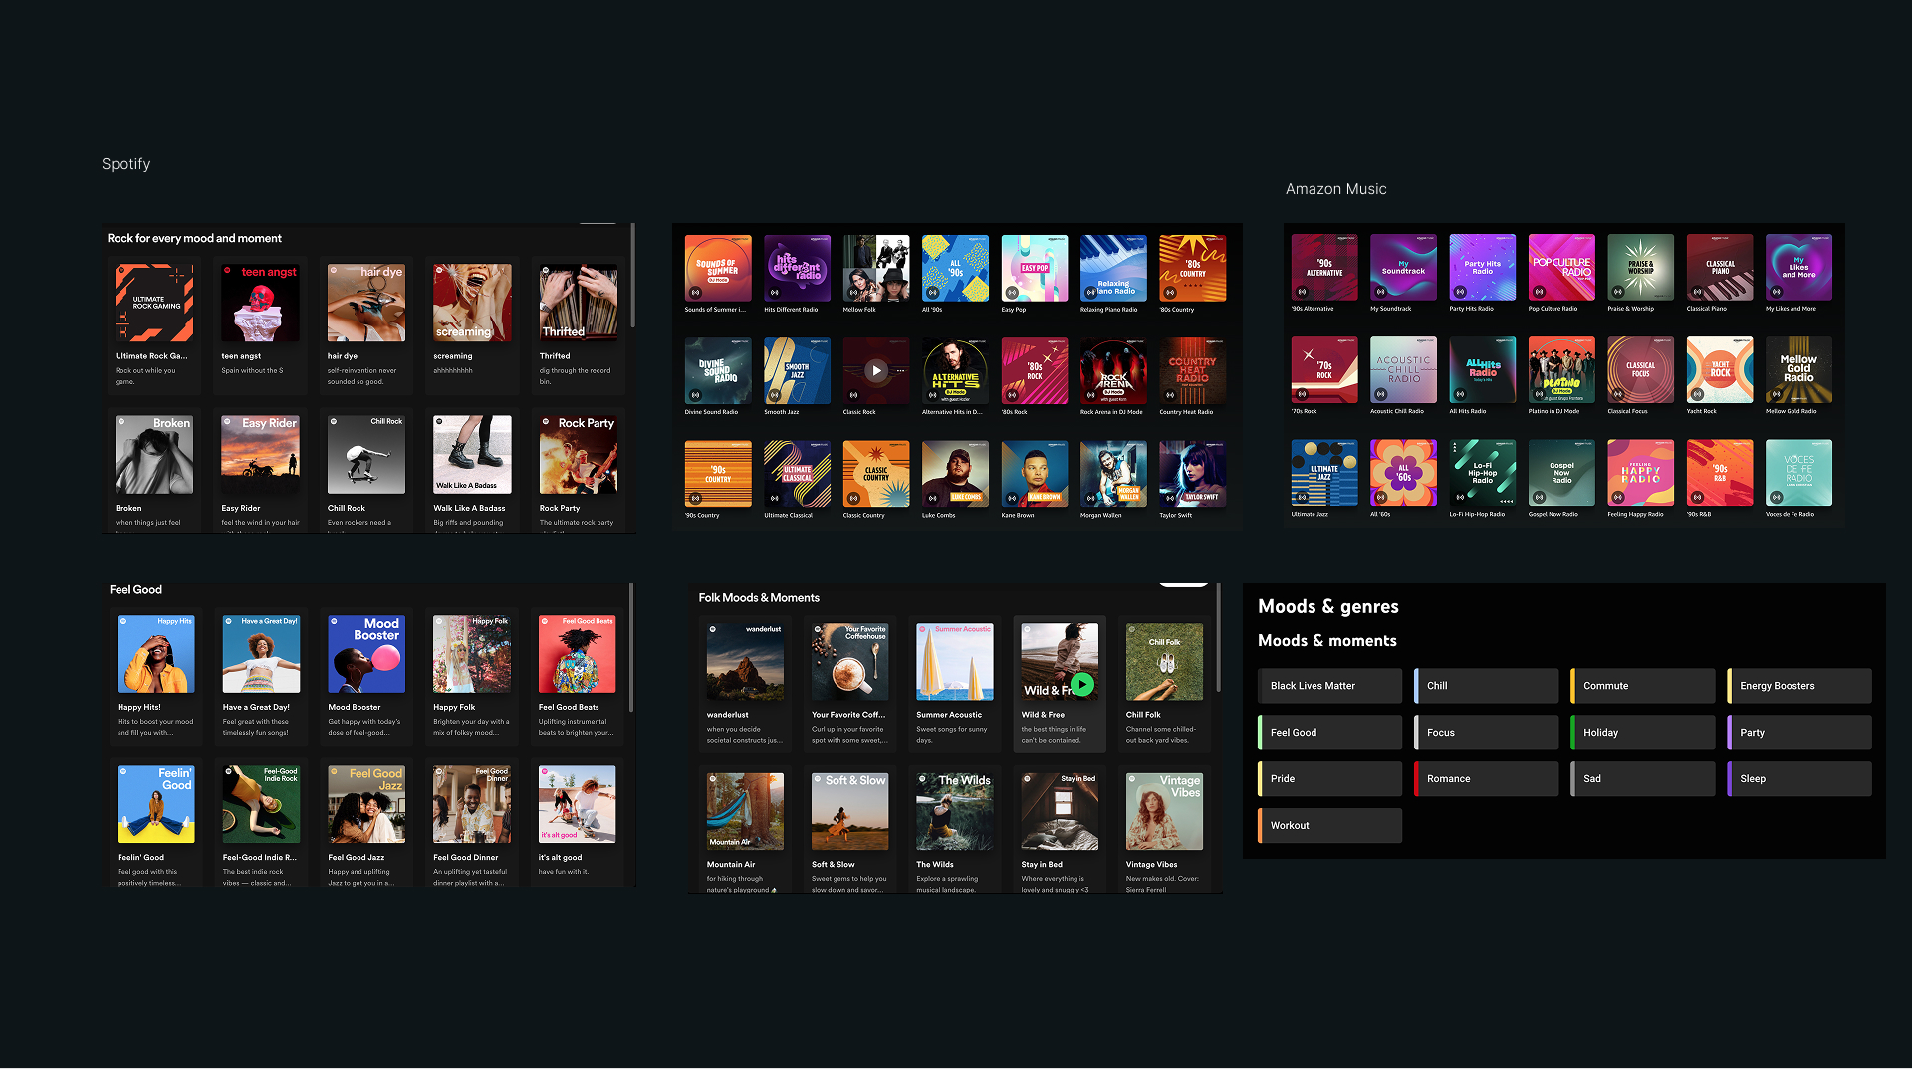Click the scrollbar beside Folk Moods & Moments
The width and height of the screenshot is (1912, 1069).
pyautogui.click(x=1218, y=639)
